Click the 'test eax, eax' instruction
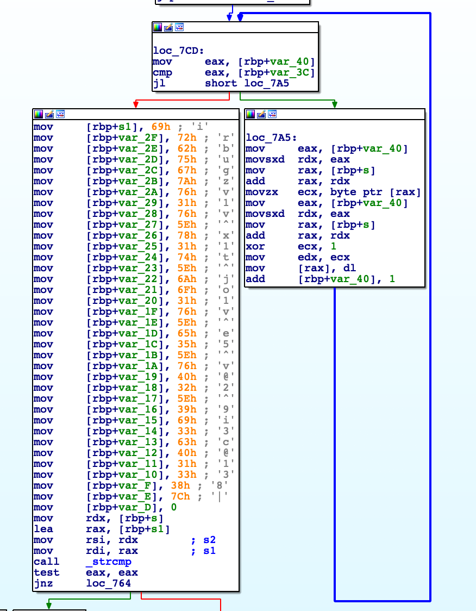 pos(86,572)
